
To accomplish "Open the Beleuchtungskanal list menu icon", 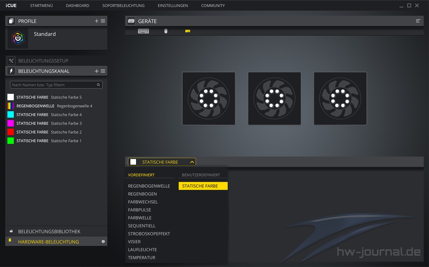I will (x=103, y=71).
